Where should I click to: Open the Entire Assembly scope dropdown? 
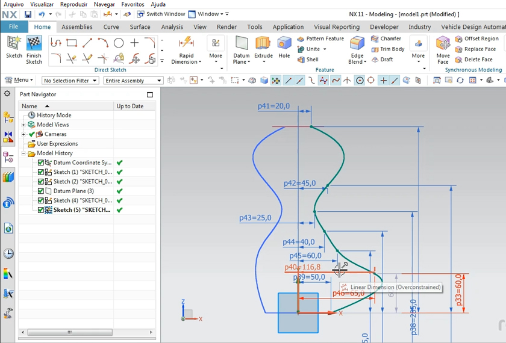pos(133,81)
